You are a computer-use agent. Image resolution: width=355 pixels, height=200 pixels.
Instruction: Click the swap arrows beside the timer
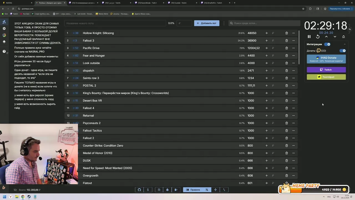(x=350, y=29)
